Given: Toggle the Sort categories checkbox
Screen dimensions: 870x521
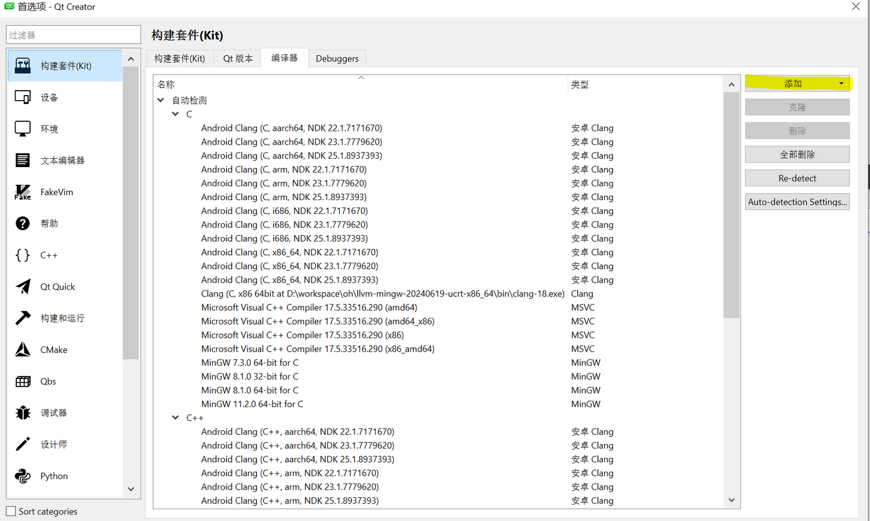Looking at the screenshot, I should (11, 512).
